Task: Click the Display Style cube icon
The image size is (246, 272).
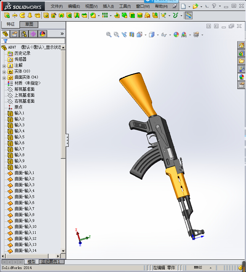Action: click(152, 35)
